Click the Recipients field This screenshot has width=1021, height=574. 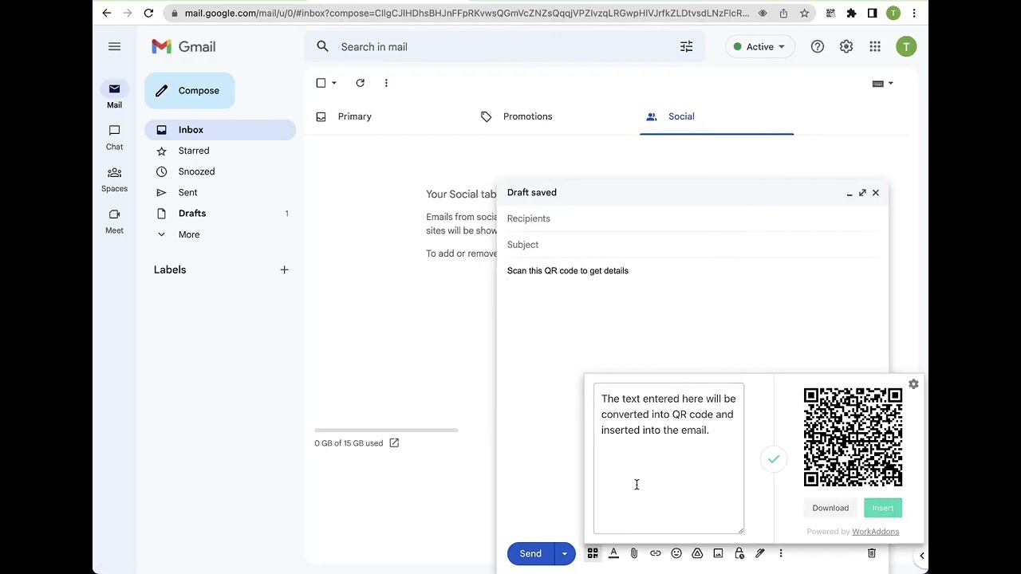[692, 218]
